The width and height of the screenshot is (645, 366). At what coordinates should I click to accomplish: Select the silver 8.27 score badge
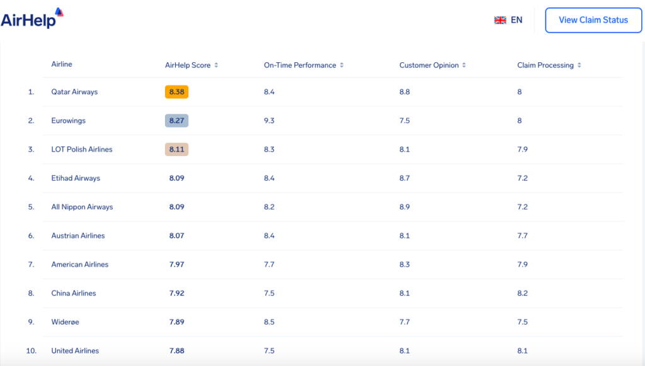pyautogui.click(x=176, y=120)
